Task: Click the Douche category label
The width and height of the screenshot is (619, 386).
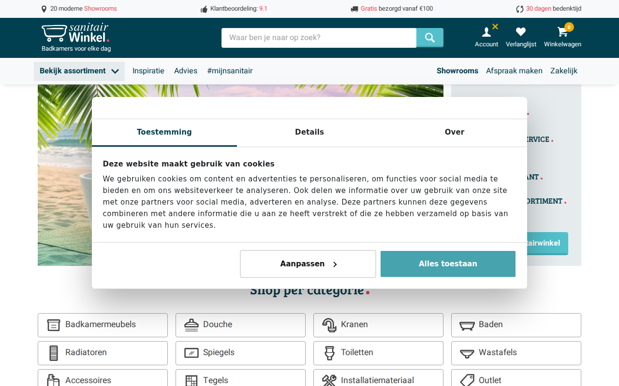Action: click(x=218, y=325)
